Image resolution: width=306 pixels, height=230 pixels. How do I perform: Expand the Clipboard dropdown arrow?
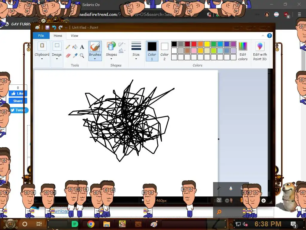[42, 59]
